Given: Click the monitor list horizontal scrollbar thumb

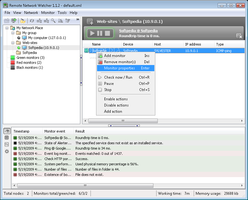Looking at the screenshot, I should (x=123, y=121).
